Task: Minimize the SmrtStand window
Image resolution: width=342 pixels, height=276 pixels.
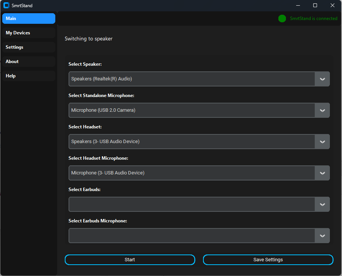Action: pyautogui.click(x=298, y=5)
